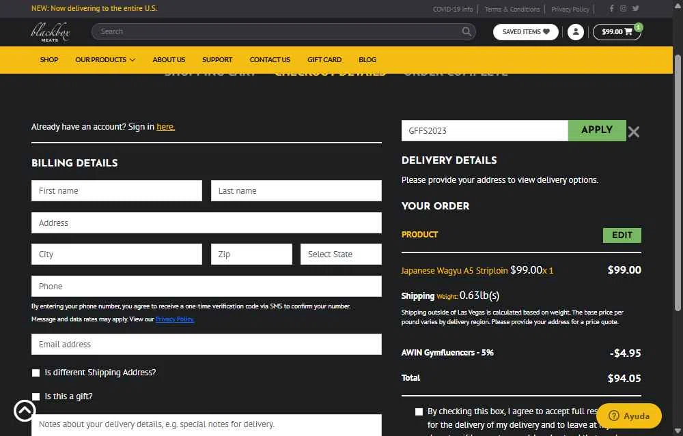Screen dimensions: 683x436
Task: Click the Address input field
Action: point(206,223)
